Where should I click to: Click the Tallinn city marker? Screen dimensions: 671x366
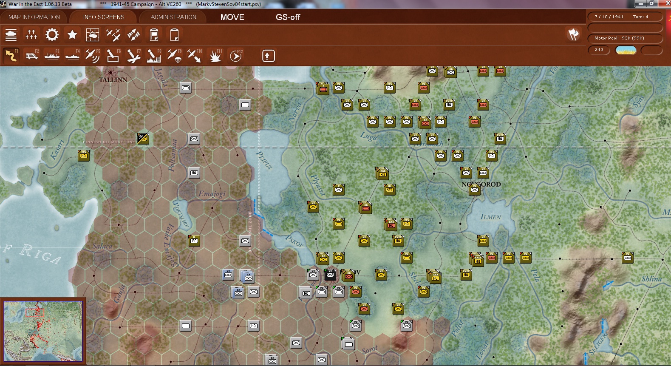(x=111, y=73)
